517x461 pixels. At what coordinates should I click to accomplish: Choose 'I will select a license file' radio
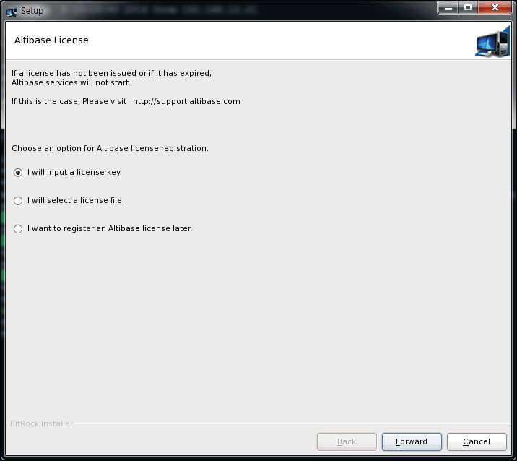[x=18, y=201]
